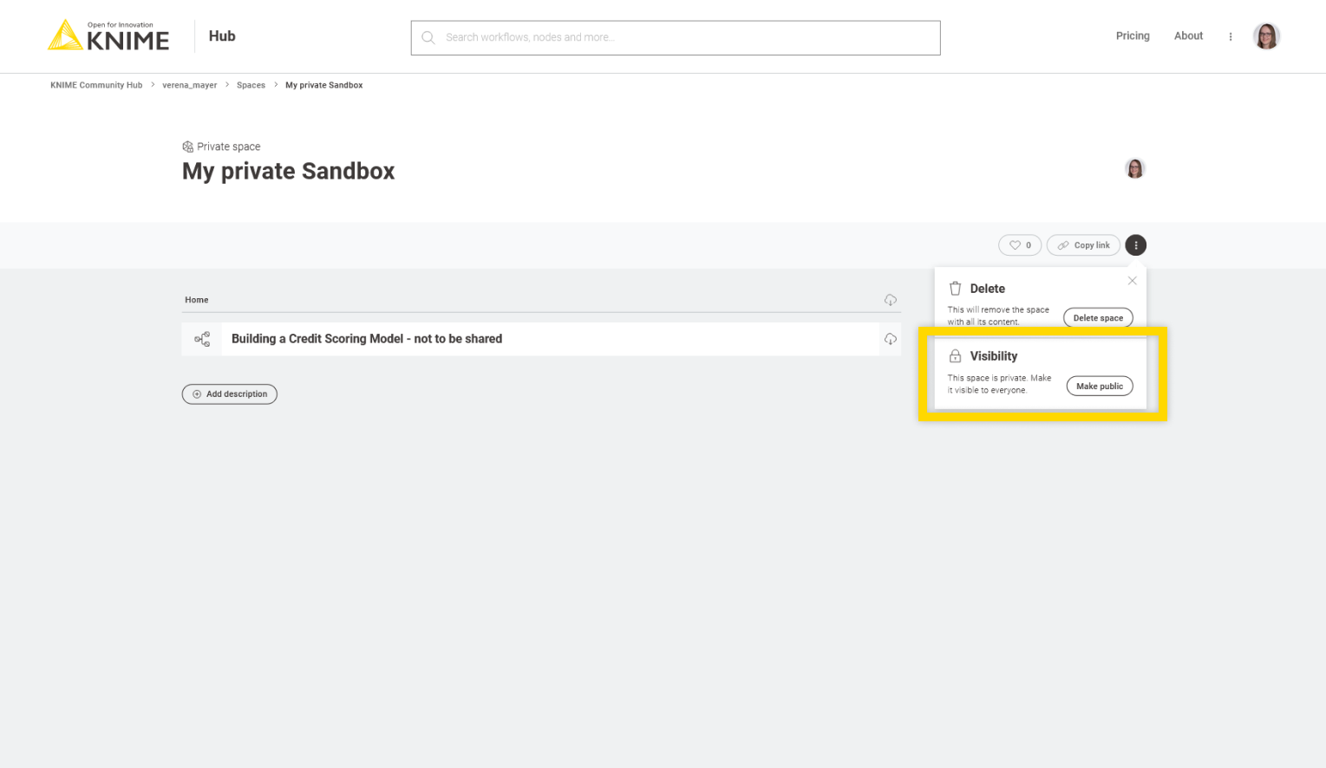Viewport: 1326px width, 768px height.
Task: Open the user profile avatar in header
Action: click(1265, 36)
